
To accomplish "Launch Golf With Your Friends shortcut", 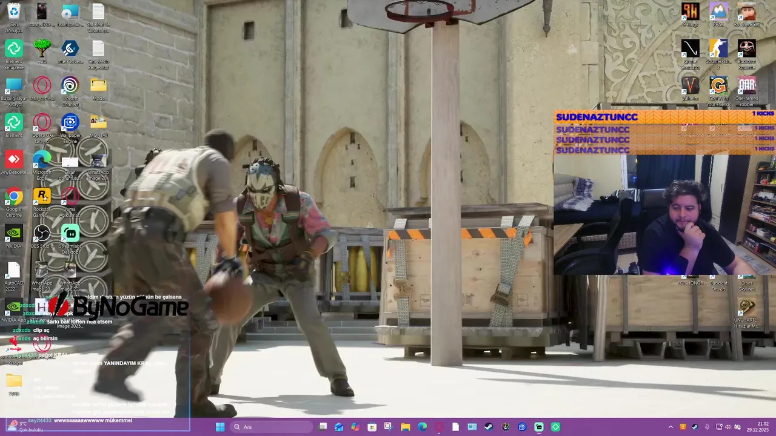I will tap(718, 91).
